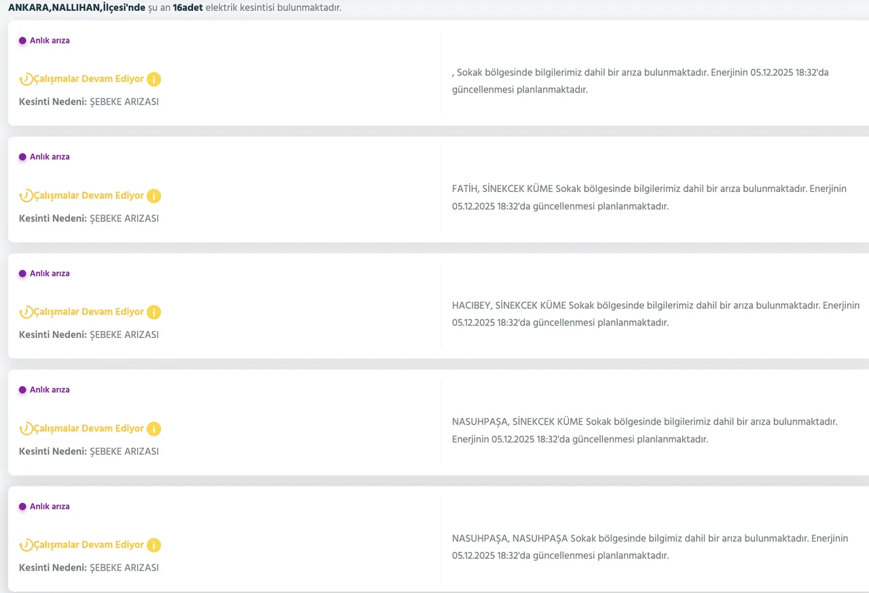Click the clock icon in the topmost card

[x=26, y=79]
